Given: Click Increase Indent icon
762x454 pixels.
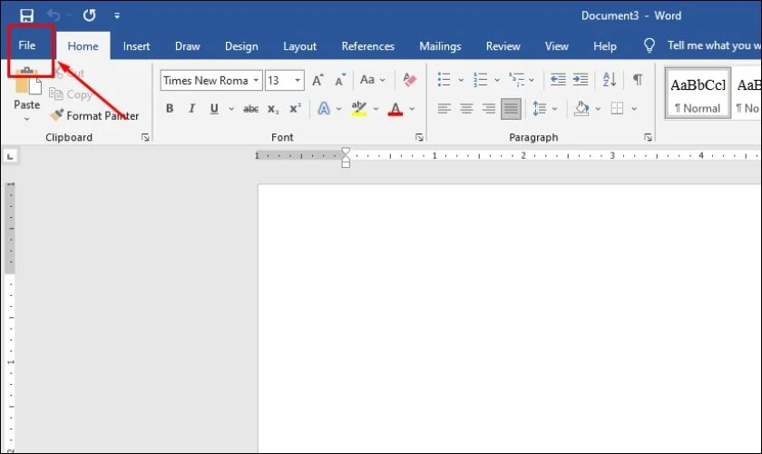Looking at the screenshot, I should coord(581,79).
